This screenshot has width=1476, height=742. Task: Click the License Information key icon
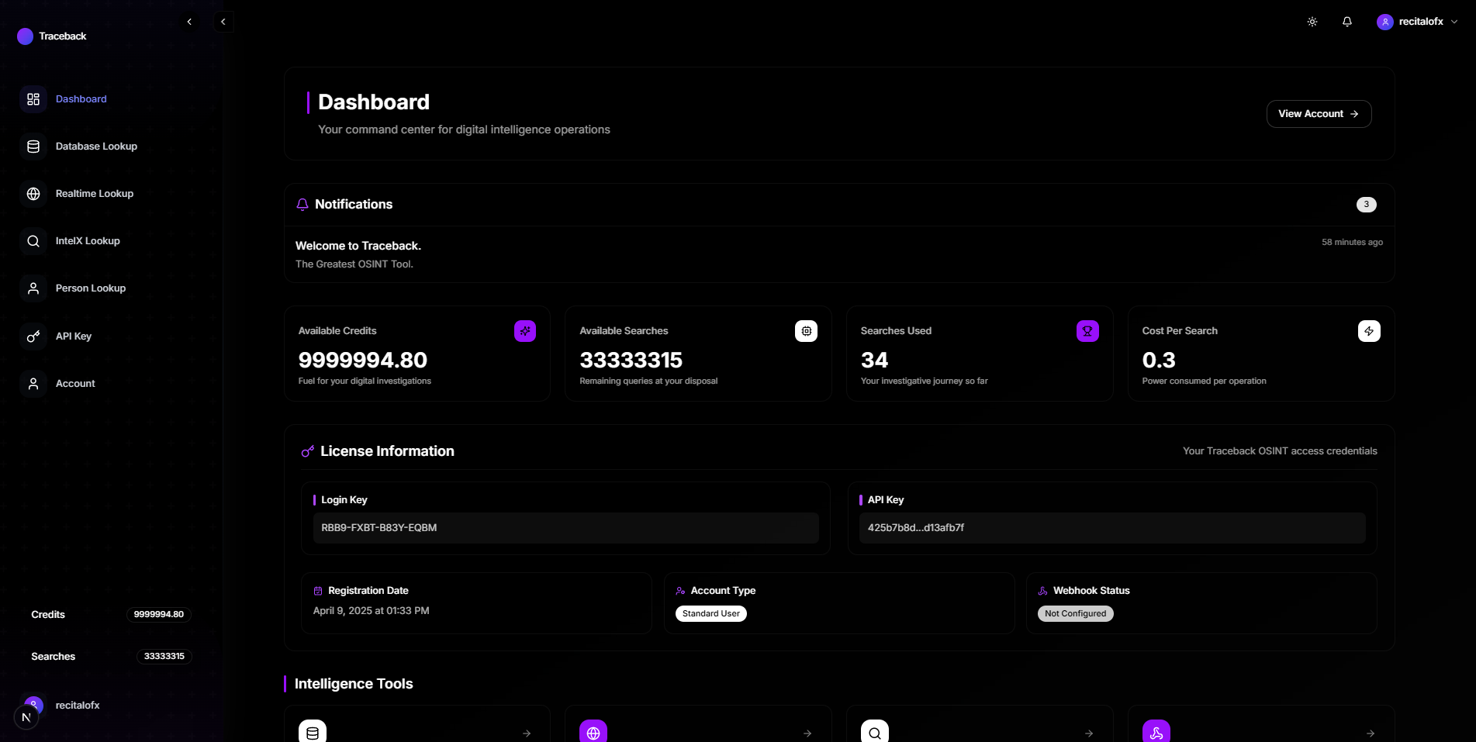pos(308,451)
